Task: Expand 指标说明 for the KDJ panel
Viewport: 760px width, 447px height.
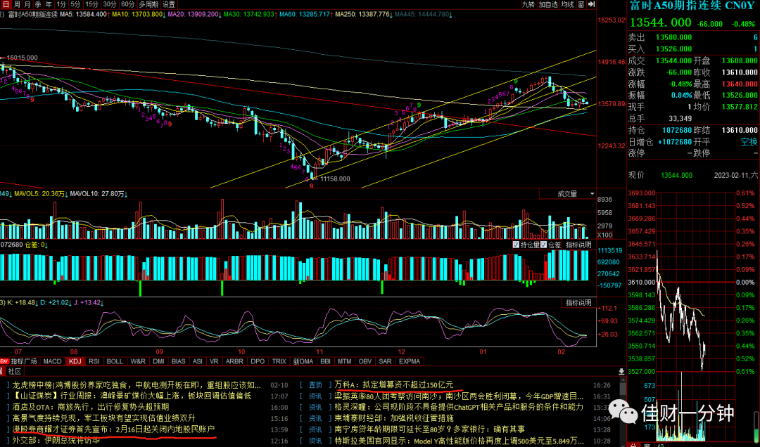Action: (x=578, y=303)
